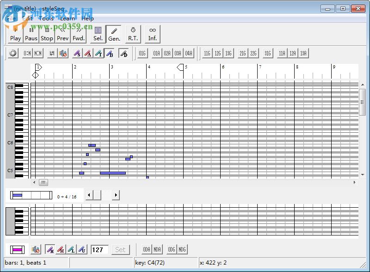
Task: Click the Gen. toolbar button
Action: [x=114, y=34]
